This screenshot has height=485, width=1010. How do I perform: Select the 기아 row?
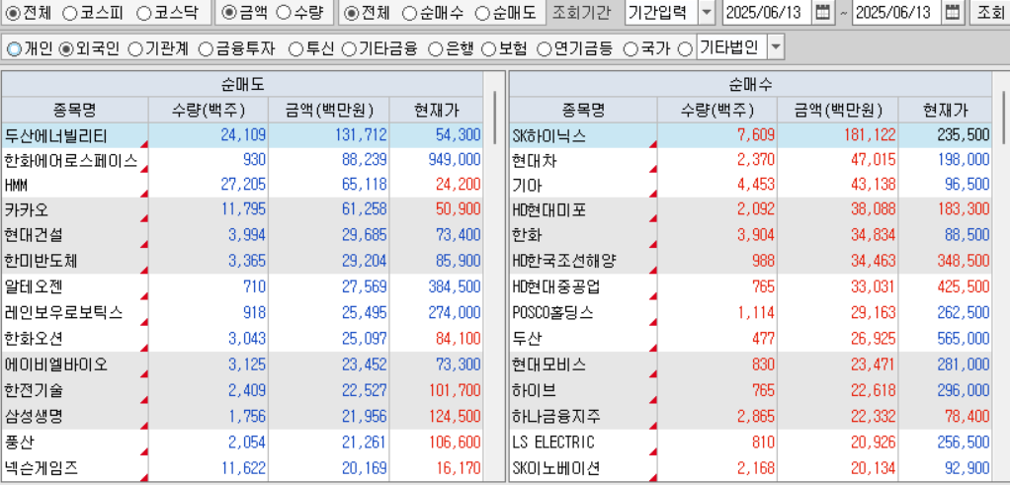pyautogui.click(x=751, y=186)
